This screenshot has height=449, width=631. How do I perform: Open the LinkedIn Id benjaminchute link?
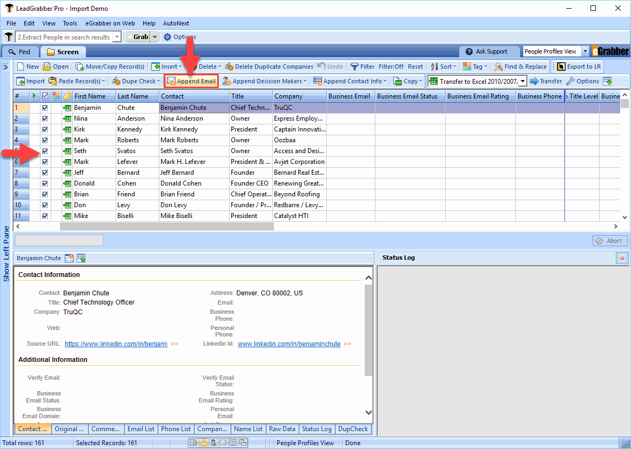pyautogui.click(x=289, y=344)
